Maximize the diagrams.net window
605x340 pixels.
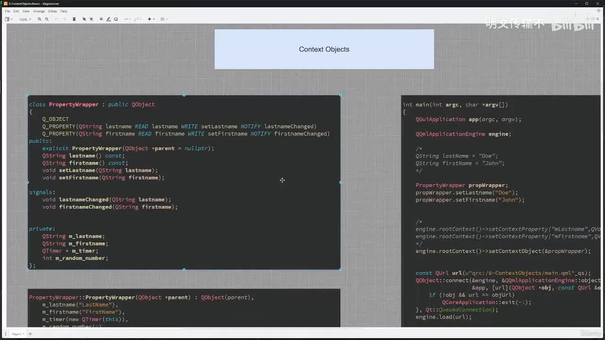(x=587, y=3)
